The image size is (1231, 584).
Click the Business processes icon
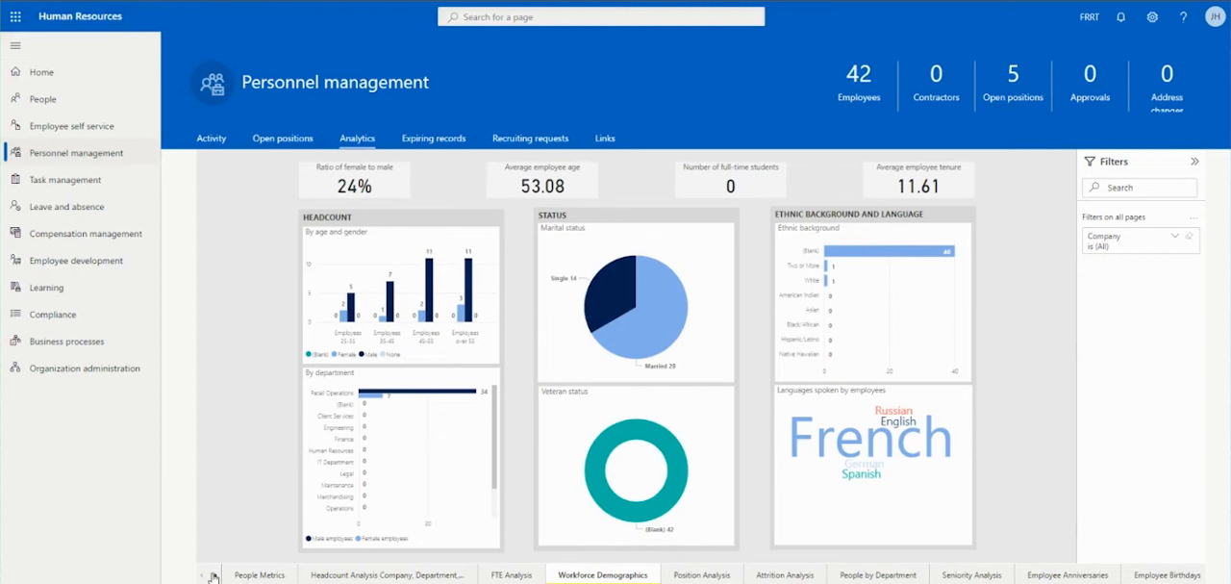tap(15, 342)
